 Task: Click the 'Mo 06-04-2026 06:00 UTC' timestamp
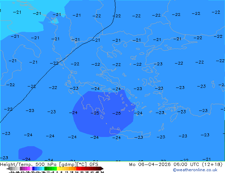tap(164, 165)
